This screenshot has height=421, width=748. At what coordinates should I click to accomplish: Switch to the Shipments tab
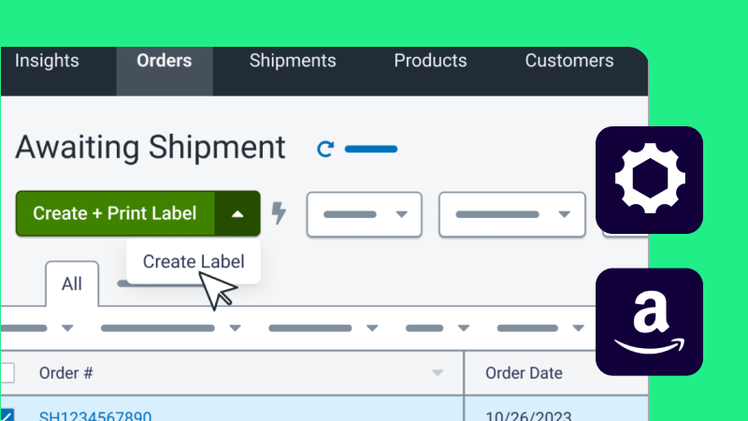pos(293,61)
